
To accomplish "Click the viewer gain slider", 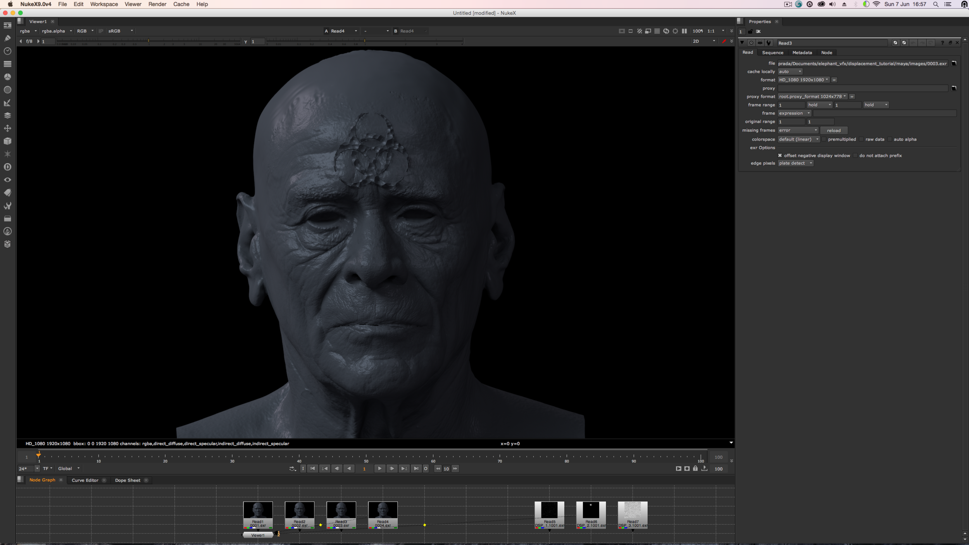I will click(x=148, y=41).
